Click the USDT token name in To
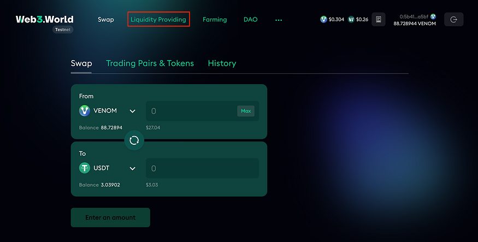The image size is (478, 242). point(101,168)
